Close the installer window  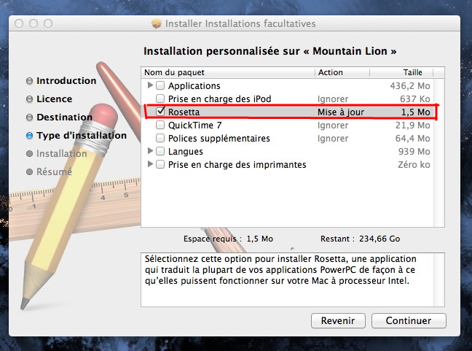coord(19,23)
